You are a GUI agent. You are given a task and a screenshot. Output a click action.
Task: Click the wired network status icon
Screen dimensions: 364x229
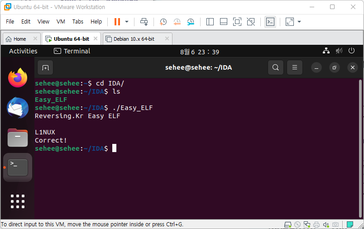pos(326,51)
